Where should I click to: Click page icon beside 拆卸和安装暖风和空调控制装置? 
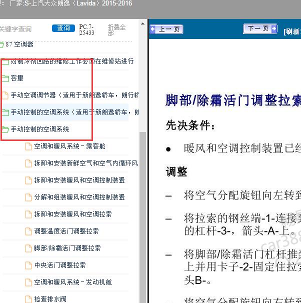click(x=28, y=180)
